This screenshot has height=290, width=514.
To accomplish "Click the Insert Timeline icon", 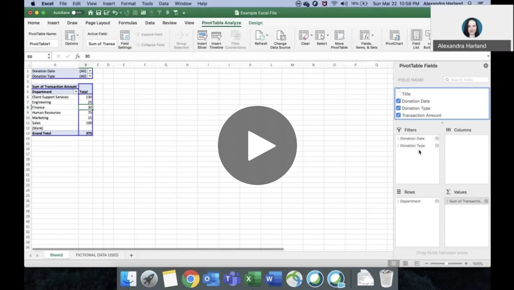I will [x=217, y=36].
